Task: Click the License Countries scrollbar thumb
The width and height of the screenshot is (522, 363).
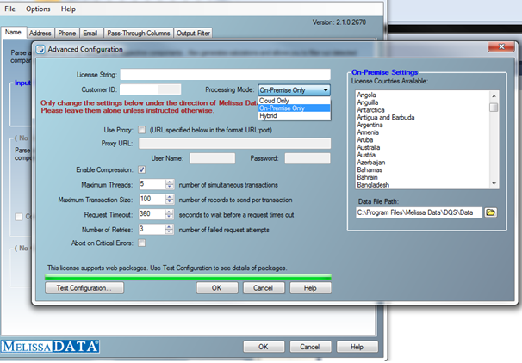Action: tap(494, 108)
